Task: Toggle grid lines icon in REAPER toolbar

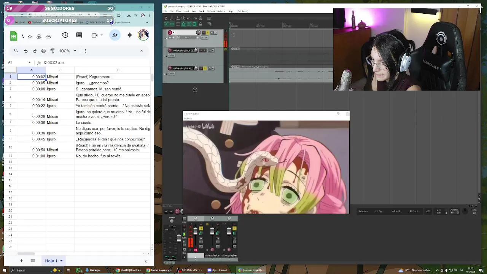Action: click(189, 24)
